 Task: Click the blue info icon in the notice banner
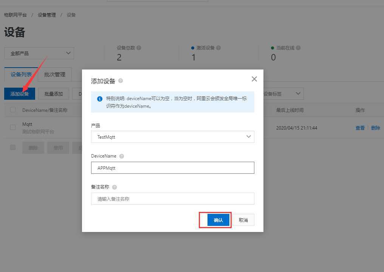click(x=99, y=99)
